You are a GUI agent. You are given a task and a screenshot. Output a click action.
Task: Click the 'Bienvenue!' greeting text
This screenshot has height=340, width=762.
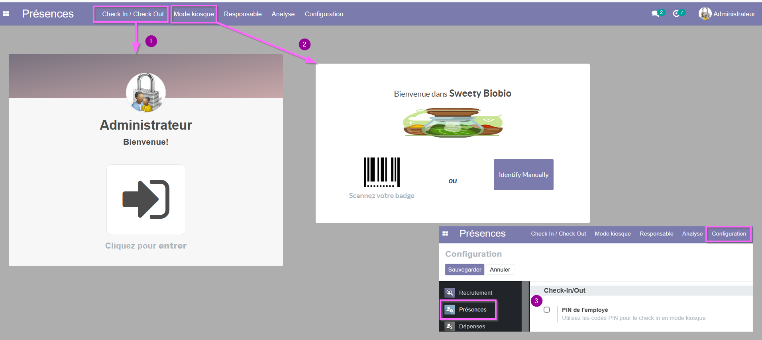pos(146,142)
